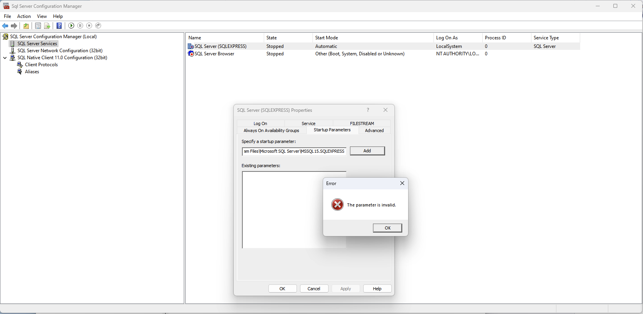Click the Log On As column header
This screenshot has width=643, height=314.
(x=458, y=38)
